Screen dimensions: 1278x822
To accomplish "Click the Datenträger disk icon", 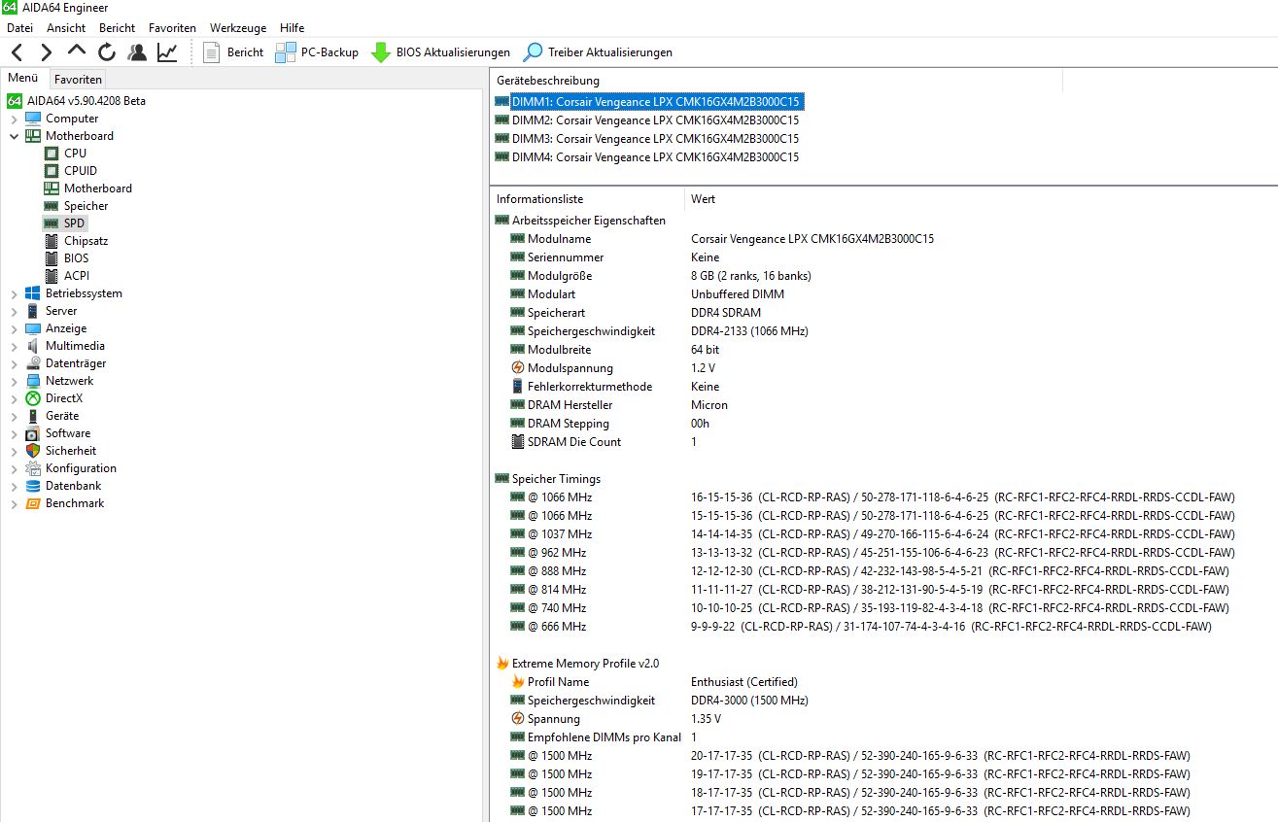I will [x=33, y=363].
